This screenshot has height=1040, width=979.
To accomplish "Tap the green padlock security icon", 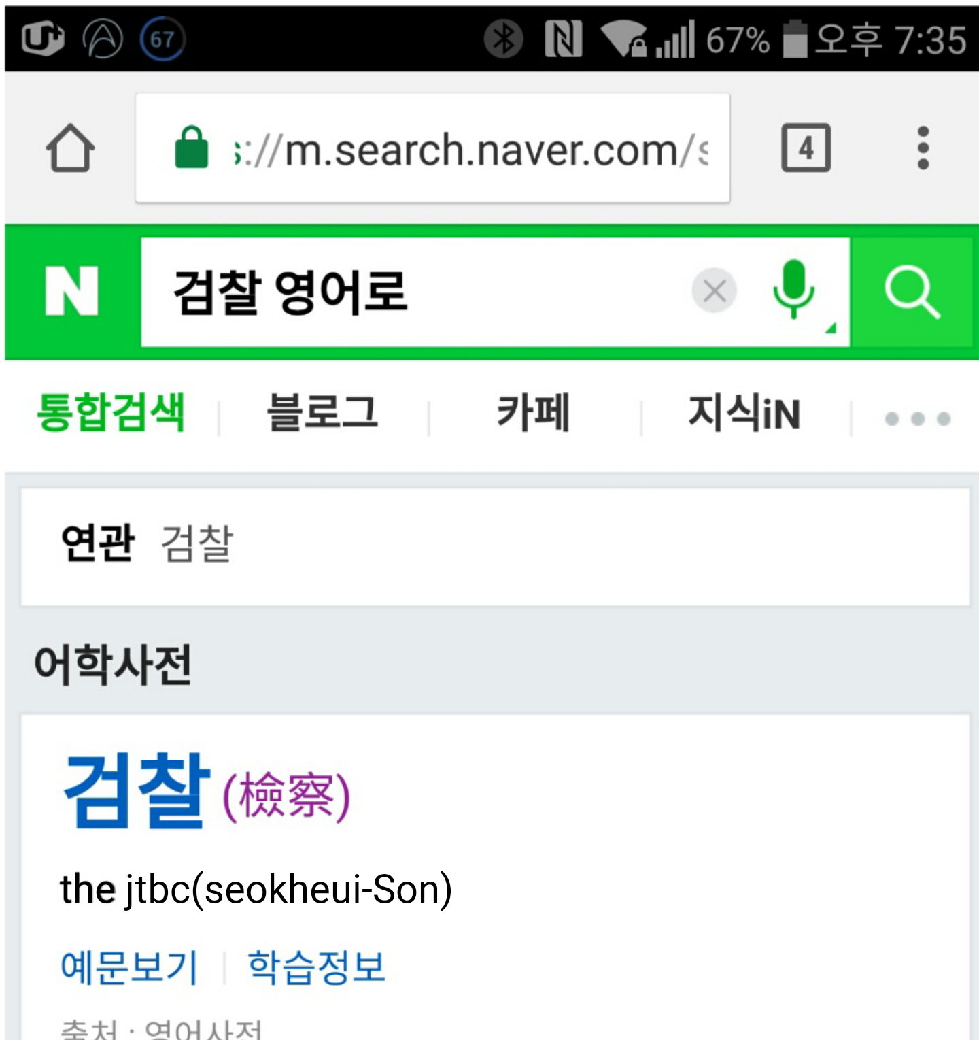I will pyautogui.click(x=192, y=148).
